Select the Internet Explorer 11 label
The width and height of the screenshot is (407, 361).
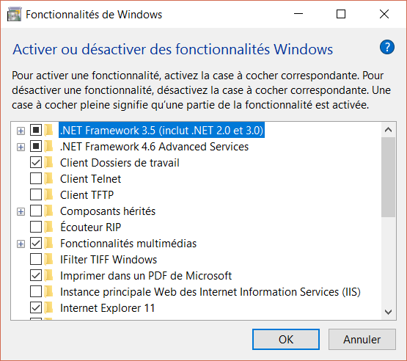108,307
